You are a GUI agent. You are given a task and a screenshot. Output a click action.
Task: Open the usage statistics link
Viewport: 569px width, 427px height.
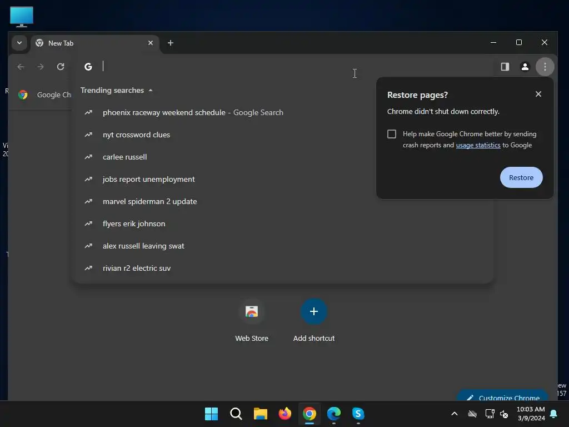click(478, 145)
